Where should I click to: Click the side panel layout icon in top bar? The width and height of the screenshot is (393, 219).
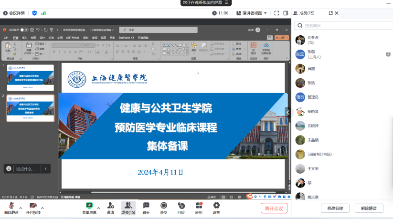[x=286, y=13]
